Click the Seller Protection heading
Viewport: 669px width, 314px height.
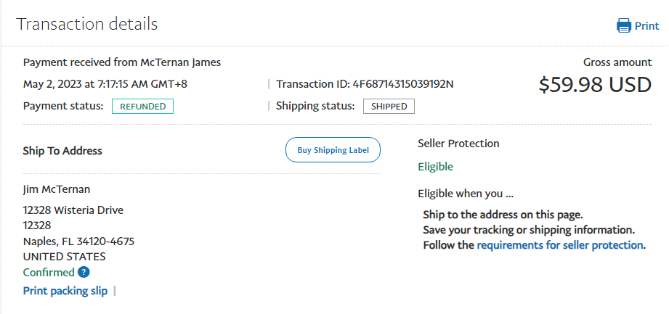[x=458, y=144]
